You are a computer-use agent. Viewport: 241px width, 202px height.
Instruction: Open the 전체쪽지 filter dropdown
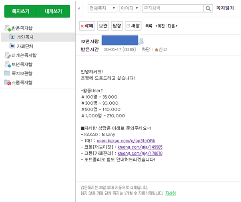102,8
